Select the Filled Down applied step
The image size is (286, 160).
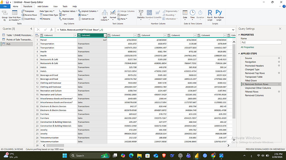[251, 81]
